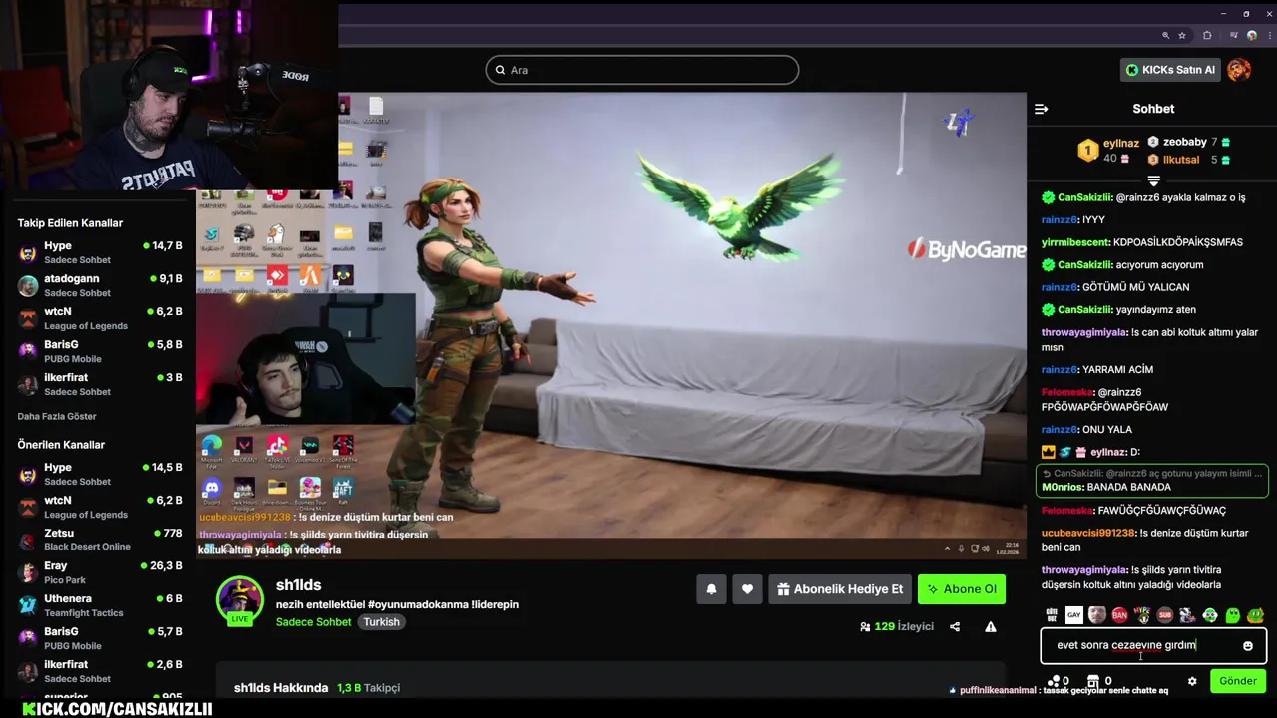Viewport: 1277px width, 718px height.
Task: Click zeobaby in the gift leaderboard
Action: coord(1185,142)
